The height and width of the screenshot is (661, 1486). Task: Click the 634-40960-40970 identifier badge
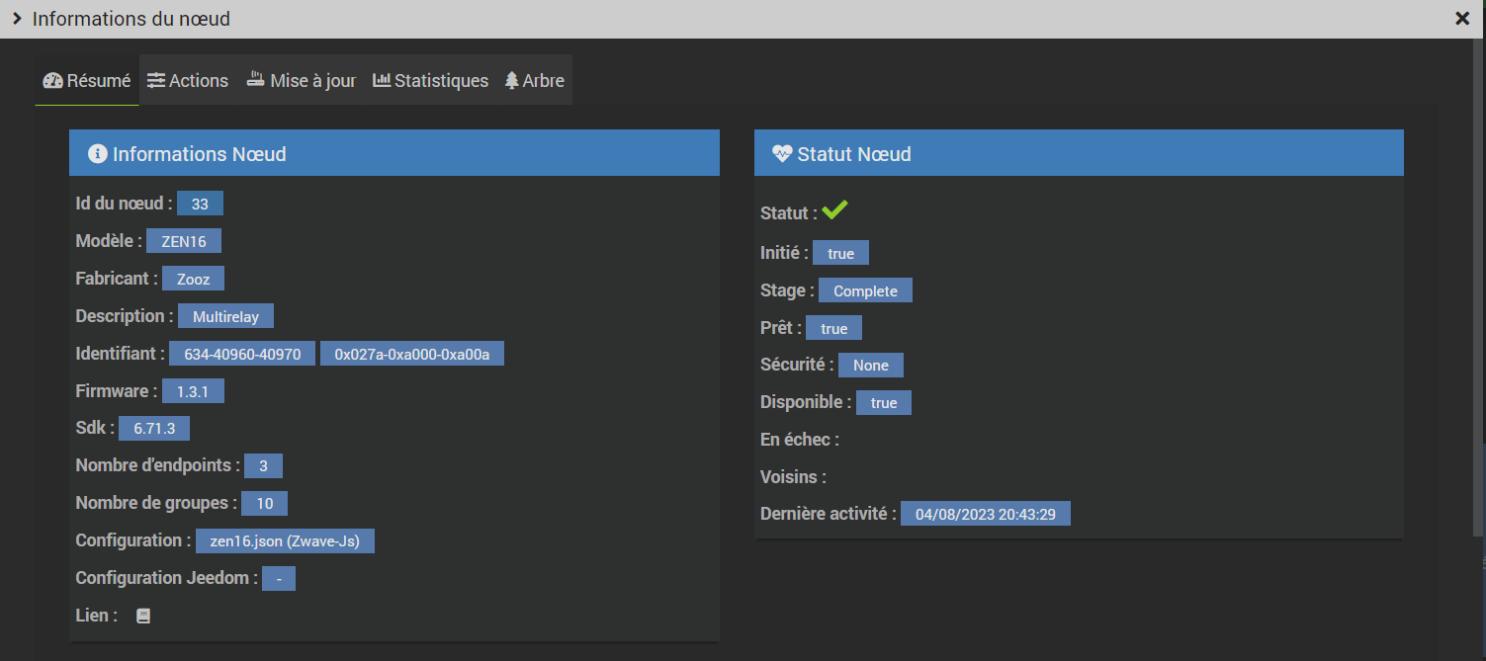[x=242, y=354]
